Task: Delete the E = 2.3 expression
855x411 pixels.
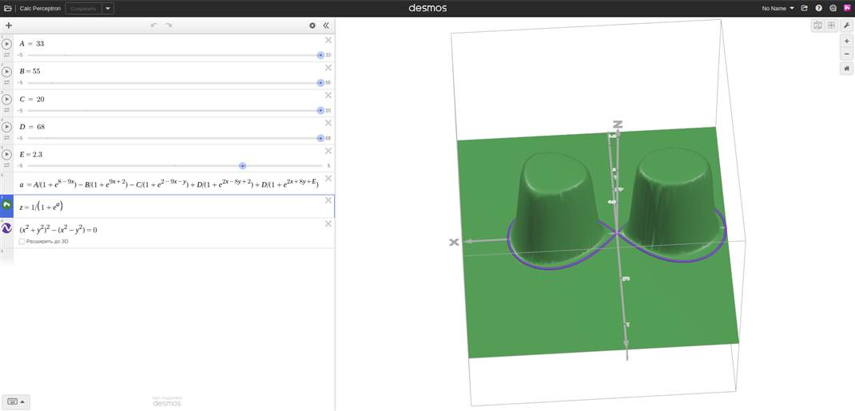Action: (328, 151)
